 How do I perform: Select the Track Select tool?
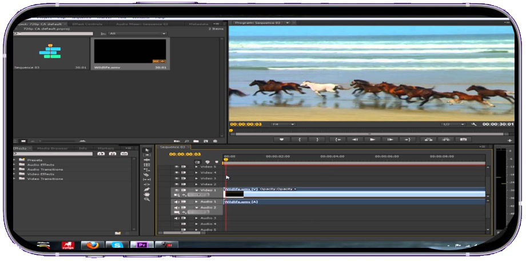tap(146, 155)
